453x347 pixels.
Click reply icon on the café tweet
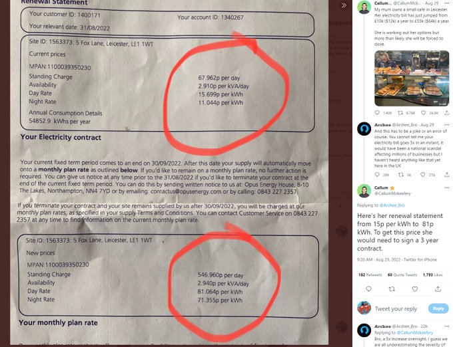[377, 113]
